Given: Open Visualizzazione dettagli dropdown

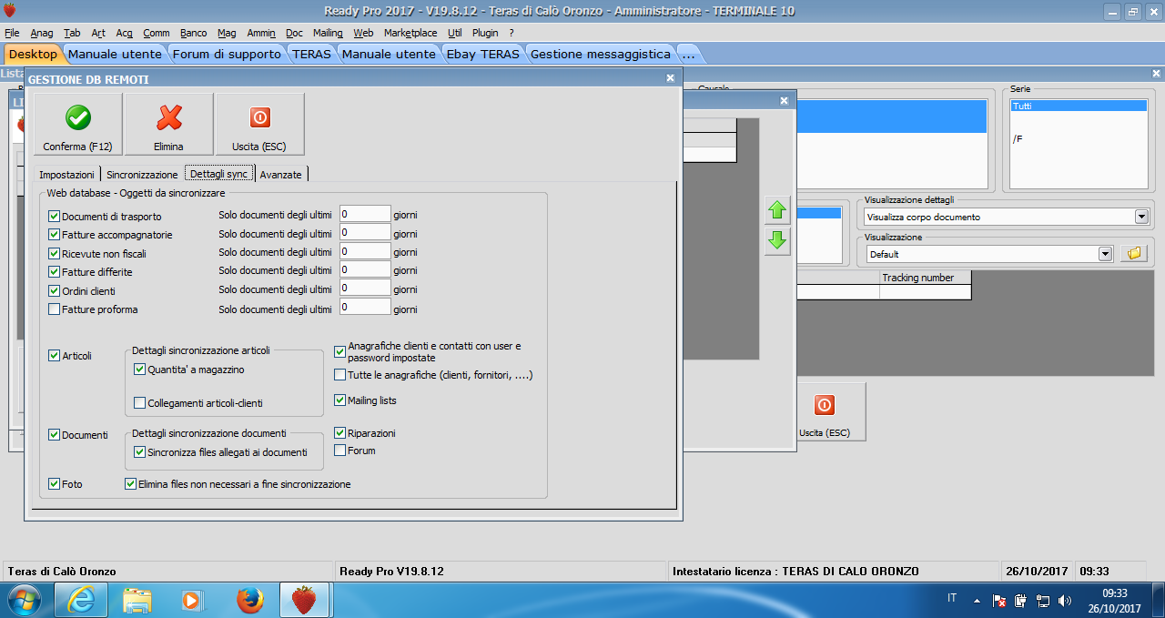Looking at the screenshot, I should click(1141, 217).
